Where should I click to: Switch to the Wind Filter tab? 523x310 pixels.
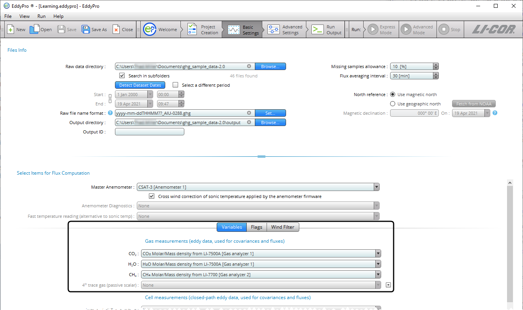[283, 227]
